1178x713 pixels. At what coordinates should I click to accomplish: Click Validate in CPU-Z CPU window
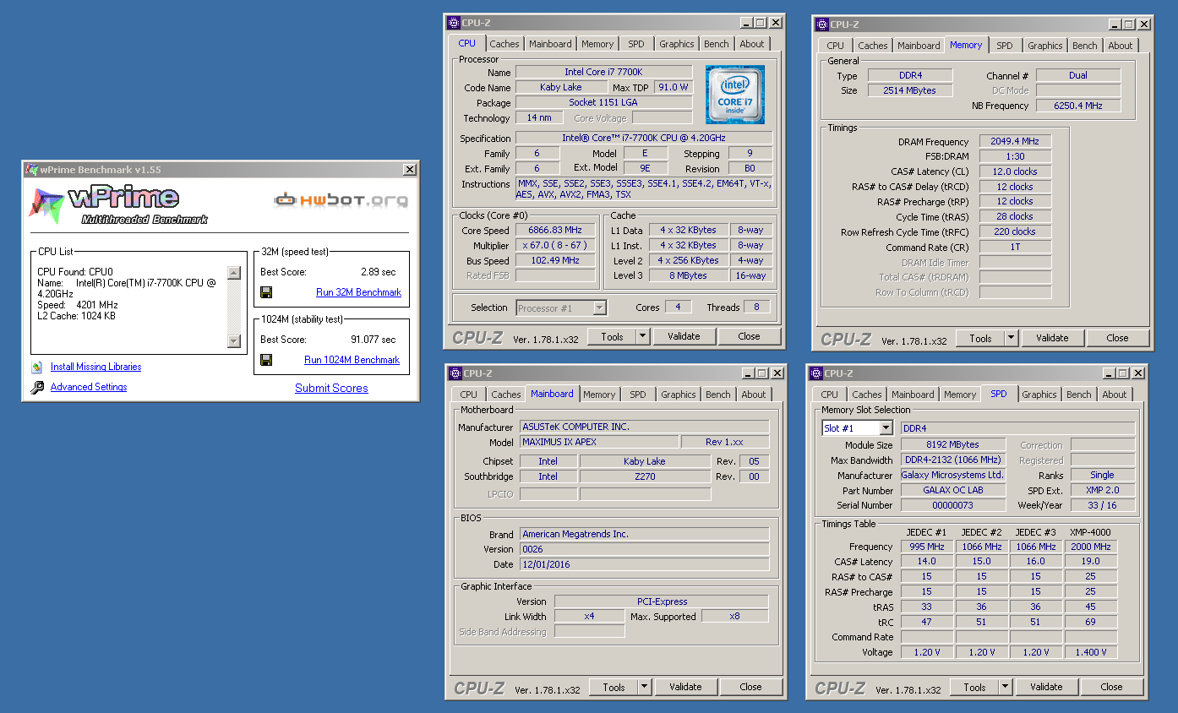pos(684,336)
